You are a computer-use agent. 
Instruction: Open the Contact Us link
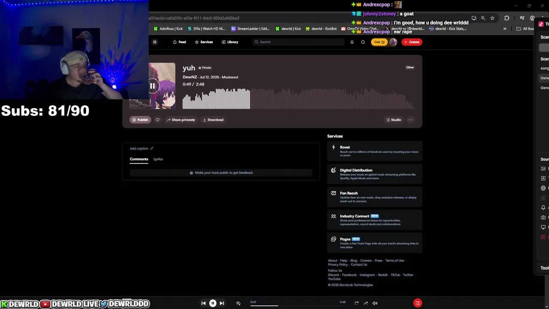359,265
